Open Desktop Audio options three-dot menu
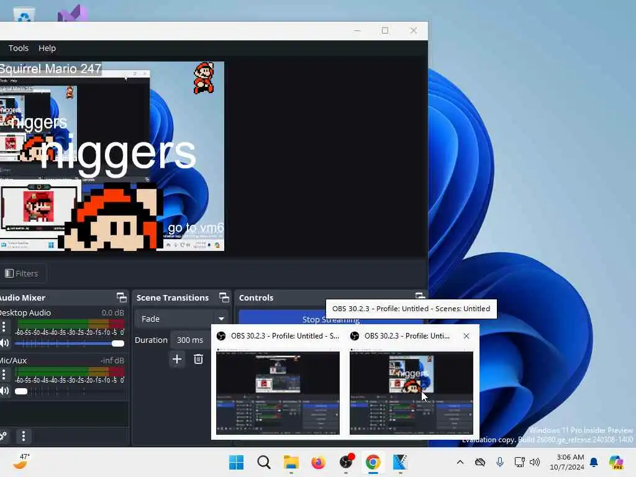Viewport: 636px width, 477px height. [x=4, y=327]
